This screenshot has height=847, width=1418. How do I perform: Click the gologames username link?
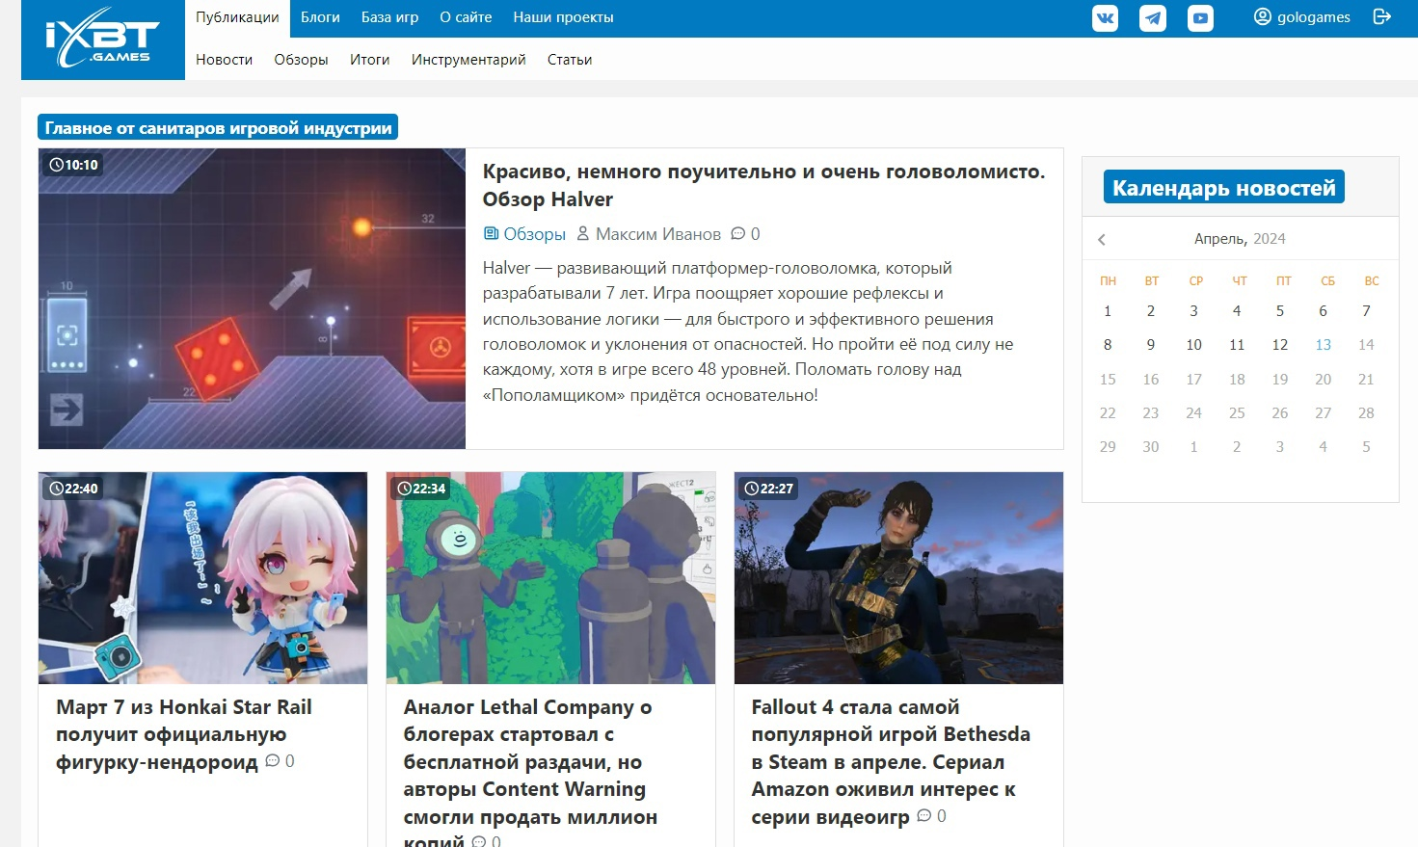pos(1313,17)
